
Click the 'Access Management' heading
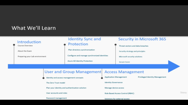[124, 72]
